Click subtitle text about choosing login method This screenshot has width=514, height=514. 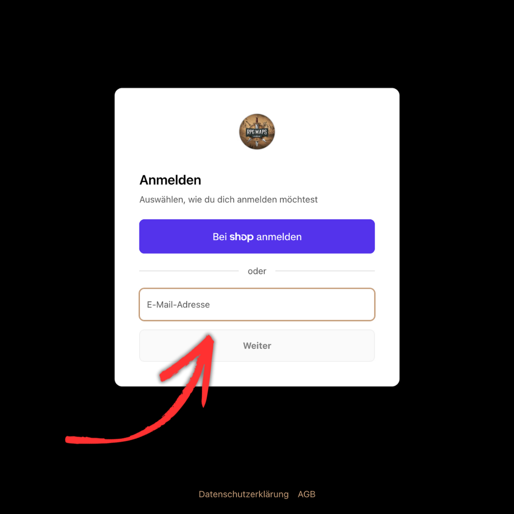coord(228,199)
